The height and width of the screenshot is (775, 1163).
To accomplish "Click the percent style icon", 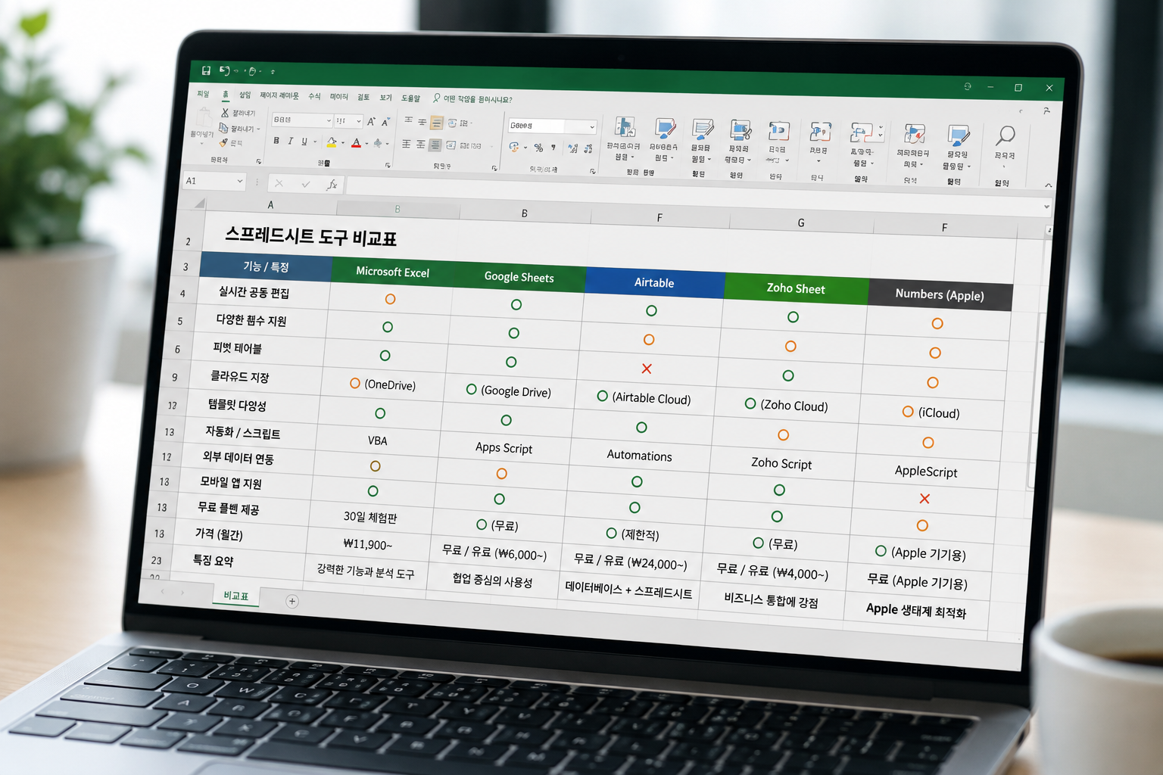I will (538, 148).
